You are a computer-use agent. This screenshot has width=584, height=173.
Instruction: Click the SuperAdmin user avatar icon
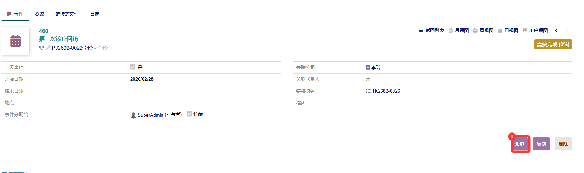(x=133, y=115)
